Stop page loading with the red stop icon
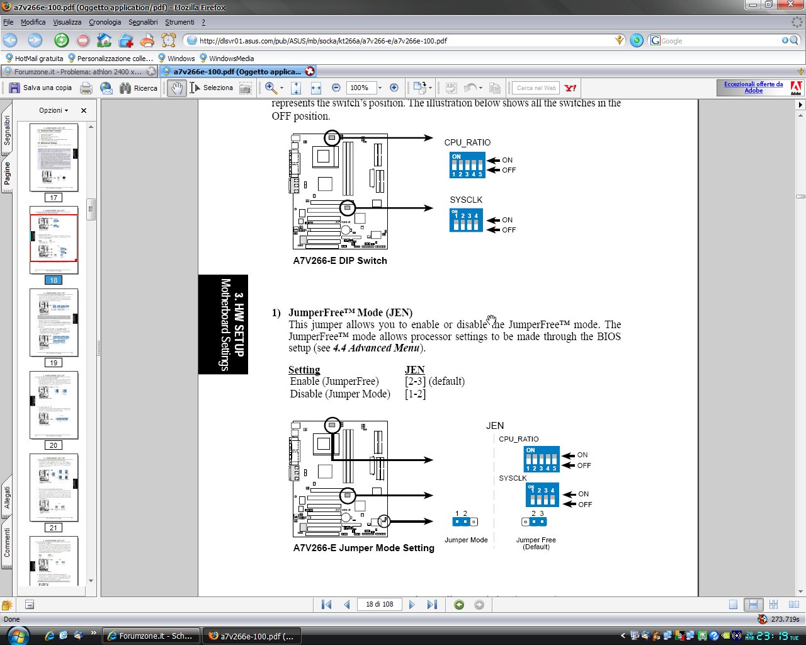Image resolution: width=806 pixels, height=645 pixels. (x=83, y=40)
